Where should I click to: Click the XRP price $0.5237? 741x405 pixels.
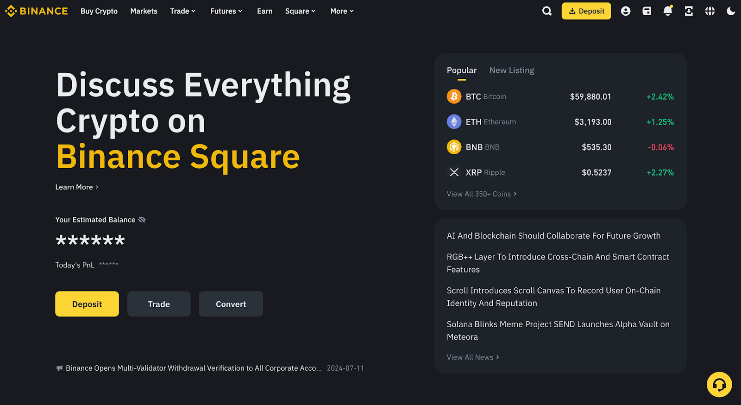pyautogui.click(x=597, y=172)
